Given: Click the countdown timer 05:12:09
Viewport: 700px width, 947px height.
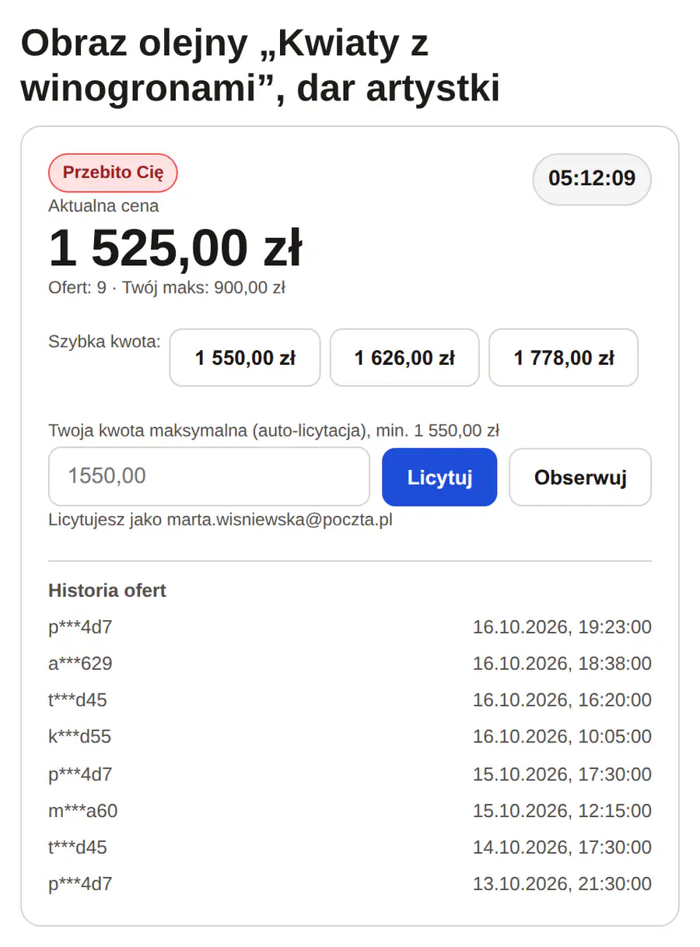Looking at the screenshot, I should click(x=592, y=178).
